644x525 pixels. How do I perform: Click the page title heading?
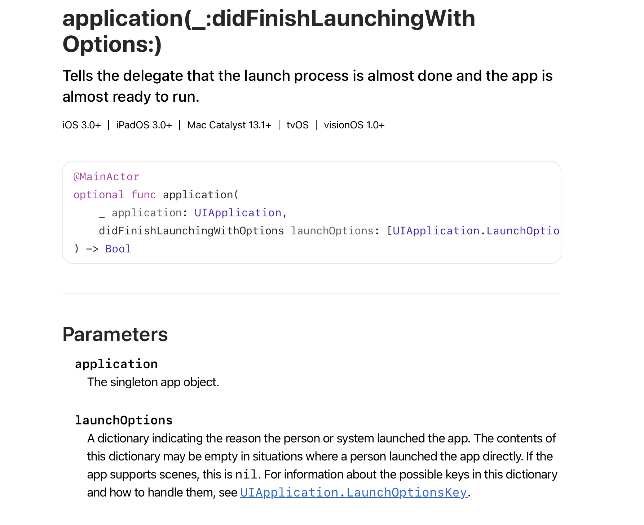pos(269,31)
